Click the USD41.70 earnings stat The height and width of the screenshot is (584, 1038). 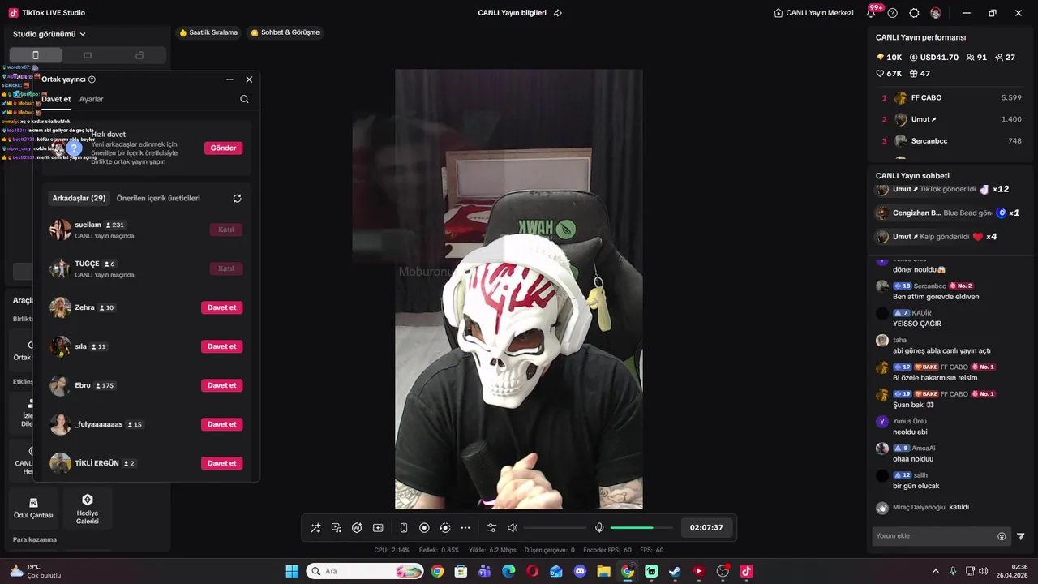point(934,58)
